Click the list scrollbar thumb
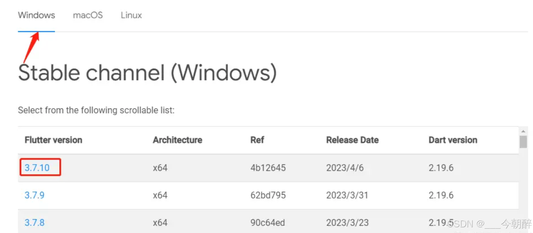 [x=523, y=142]
